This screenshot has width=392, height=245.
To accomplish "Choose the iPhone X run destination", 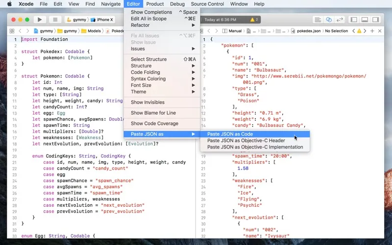I will [x=102, y=20].
